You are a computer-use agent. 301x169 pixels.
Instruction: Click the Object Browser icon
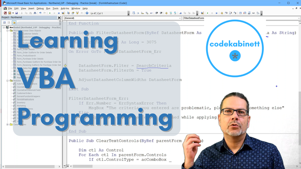click(77, 13)
